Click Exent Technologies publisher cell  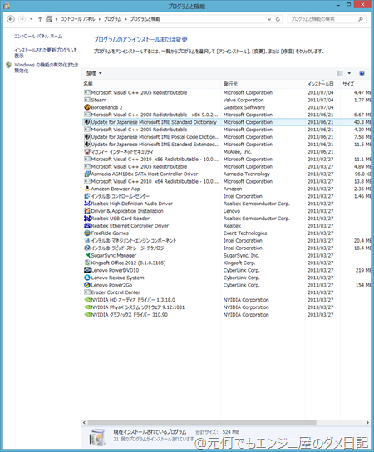click(x=245, y=233)
